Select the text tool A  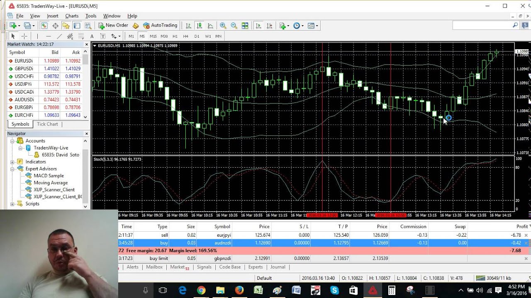tap(92, 36)
